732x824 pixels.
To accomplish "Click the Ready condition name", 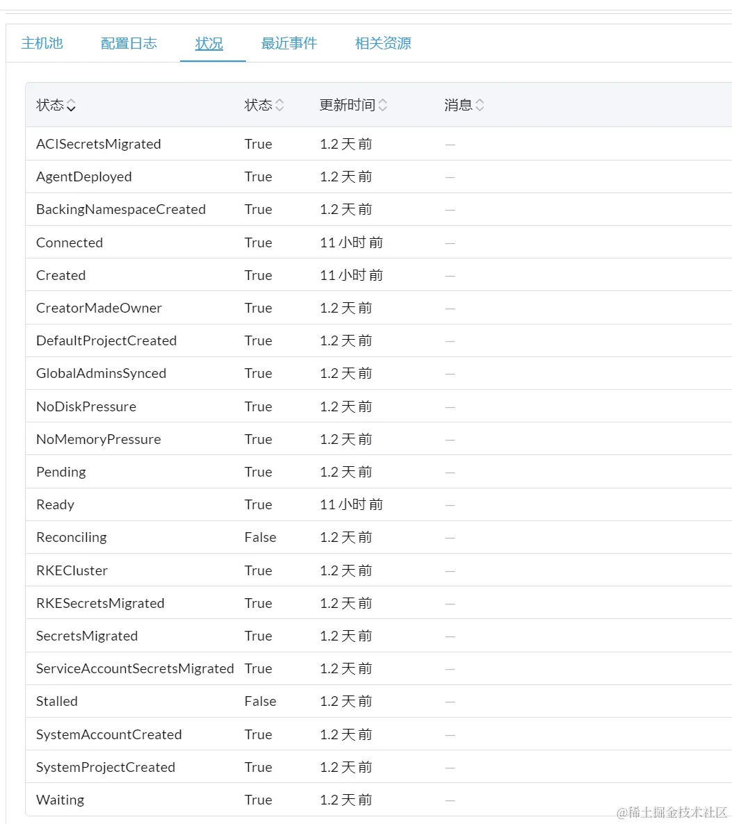I will pyautogui.click(x=55, y=504).
